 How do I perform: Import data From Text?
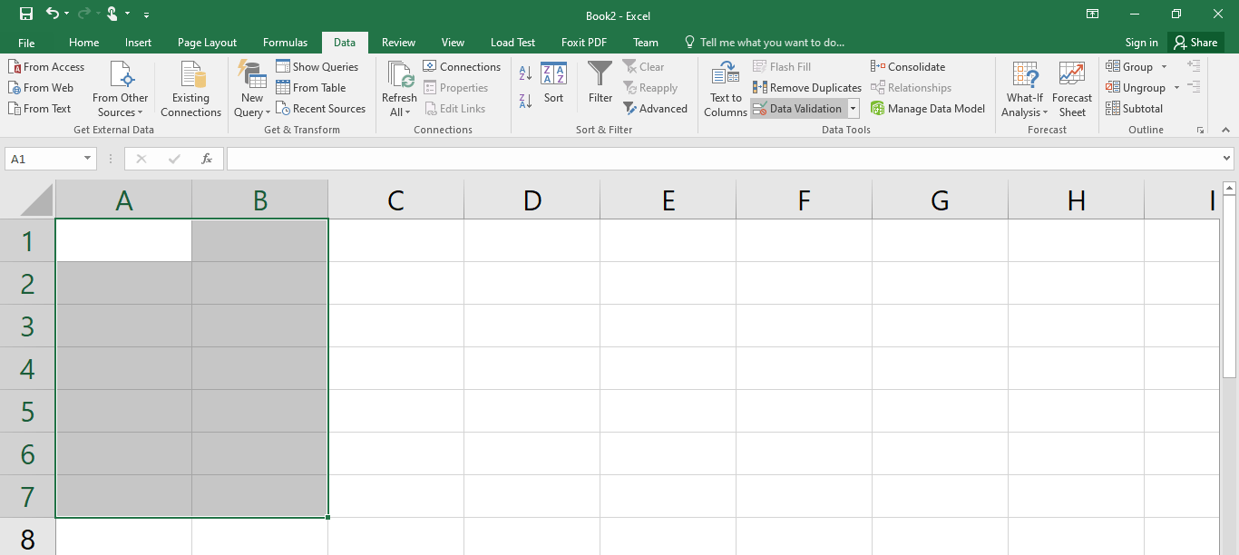40,109
